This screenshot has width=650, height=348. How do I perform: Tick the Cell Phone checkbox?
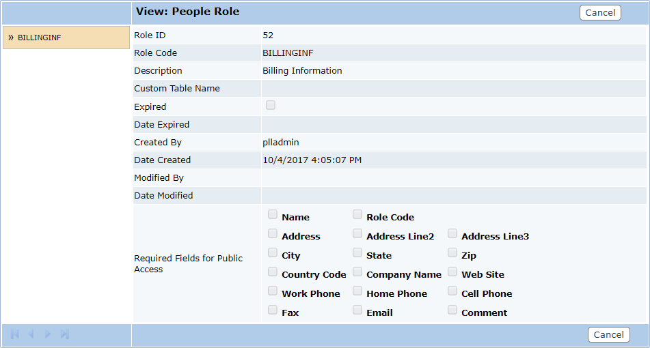[x=452, y=291]
